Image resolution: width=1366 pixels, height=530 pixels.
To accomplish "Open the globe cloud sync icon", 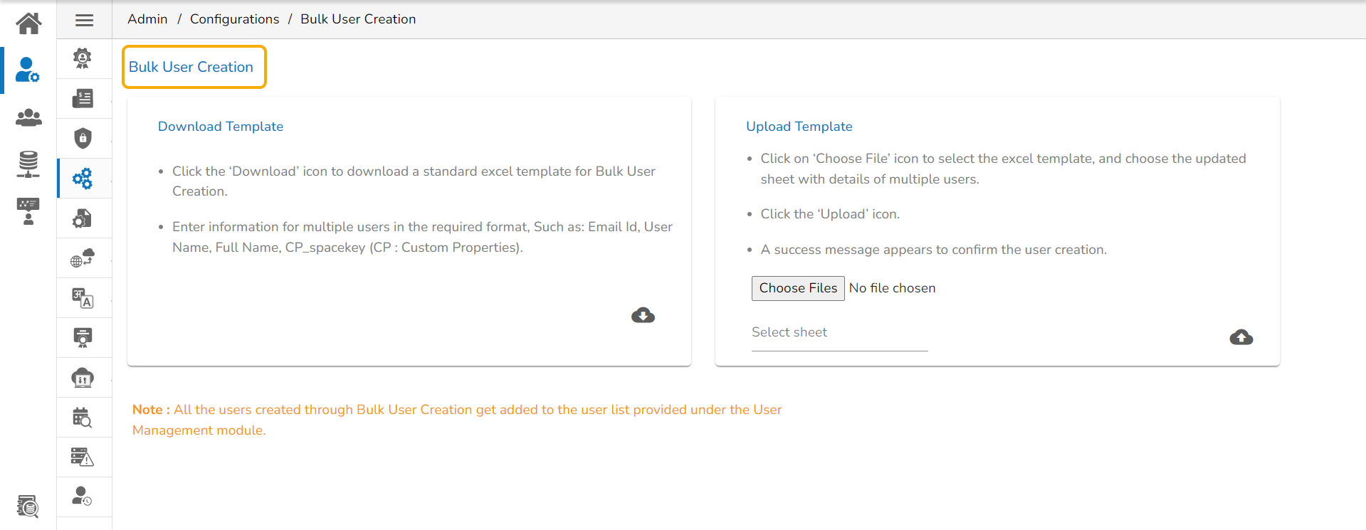I will coord(83,258).
